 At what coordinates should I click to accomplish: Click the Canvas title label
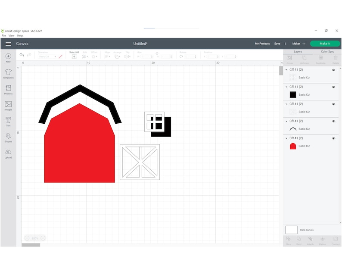click(x=22, y=44)
